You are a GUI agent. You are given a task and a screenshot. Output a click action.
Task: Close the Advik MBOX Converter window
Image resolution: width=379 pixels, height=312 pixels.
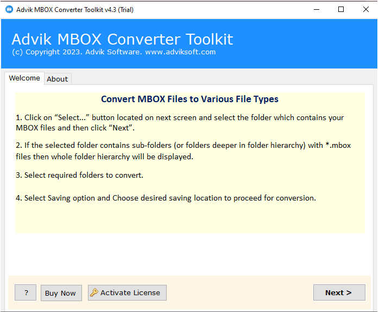click(366, 9)
